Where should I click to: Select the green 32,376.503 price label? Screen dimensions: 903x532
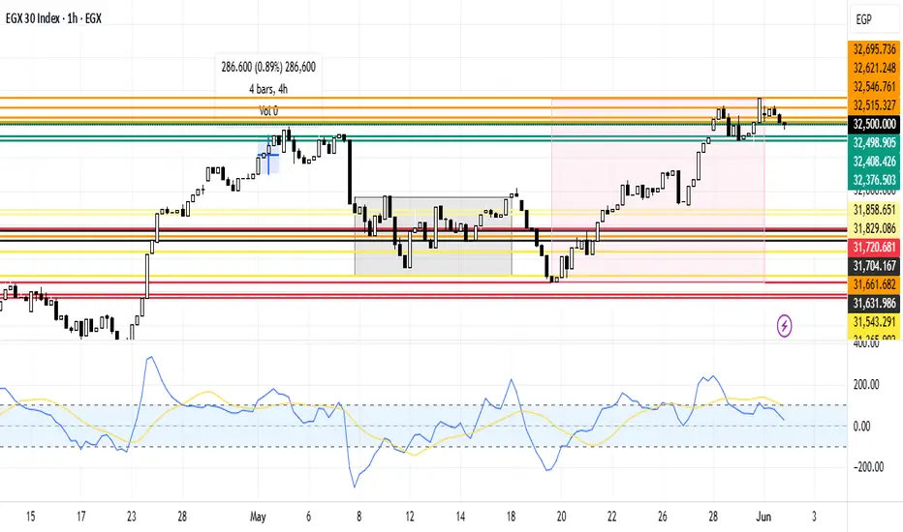[x=874, y=180]
